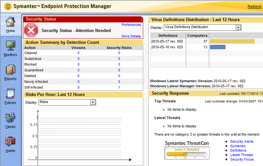
Task: Click Windows Latest Symantec Version text
Action: tap(198, 81)
